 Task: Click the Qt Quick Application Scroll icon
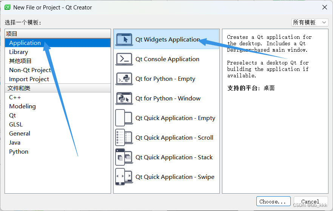124,137
